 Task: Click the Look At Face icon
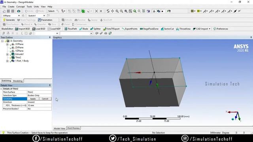169,11
